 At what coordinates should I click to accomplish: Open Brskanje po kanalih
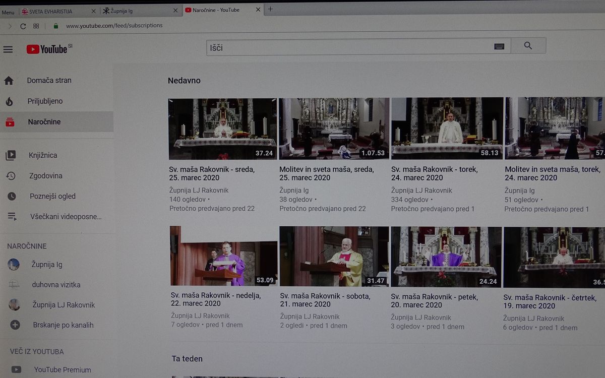[x=63, y=325]
